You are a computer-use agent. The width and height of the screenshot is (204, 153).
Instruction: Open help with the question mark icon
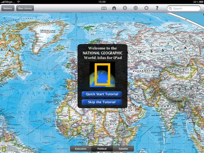coord(157,8)
